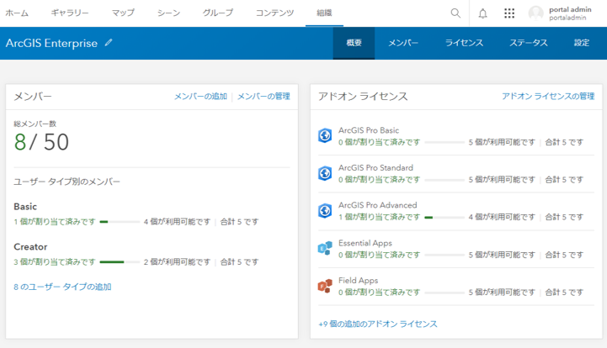Click the portal admin user avatar
This screenshot has width=607, height=348.
(x=535, y=13)
